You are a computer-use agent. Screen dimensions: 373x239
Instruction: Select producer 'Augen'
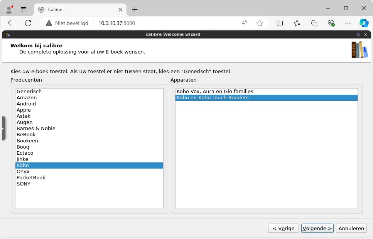pos(89,122)
